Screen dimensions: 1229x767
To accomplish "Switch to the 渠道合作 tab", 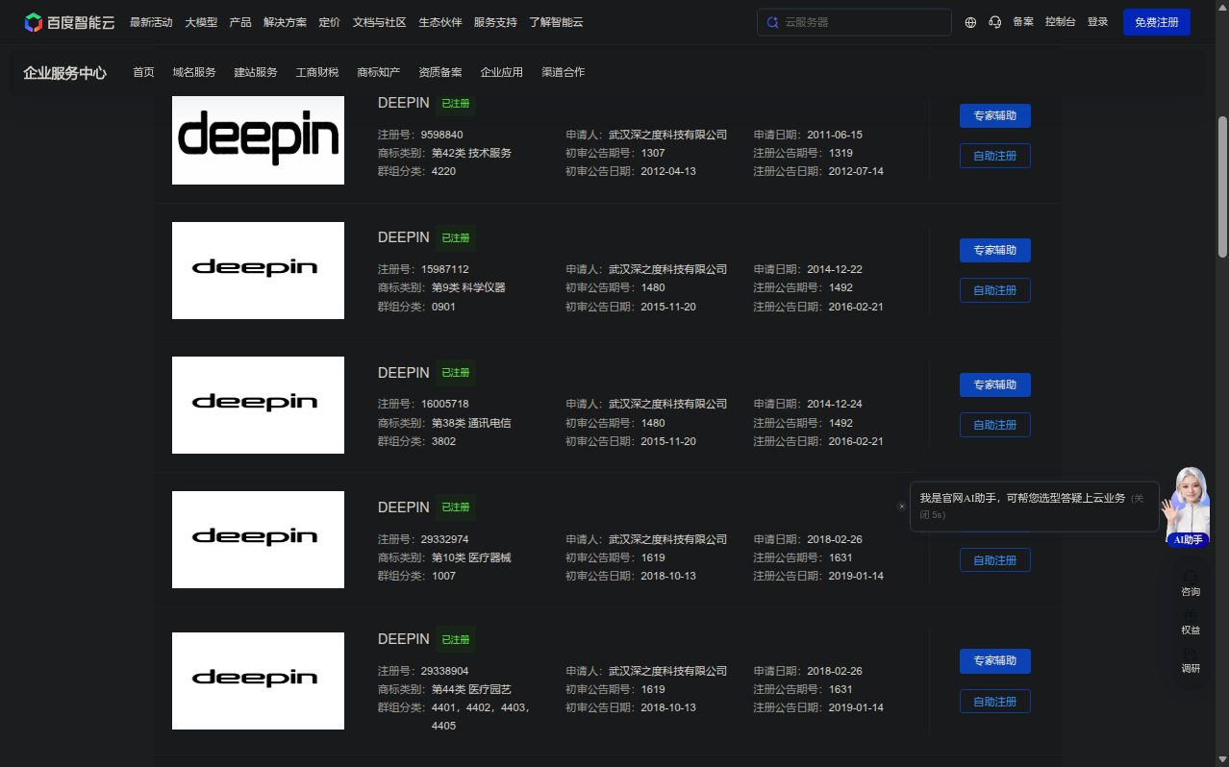I will click(564, 72).
